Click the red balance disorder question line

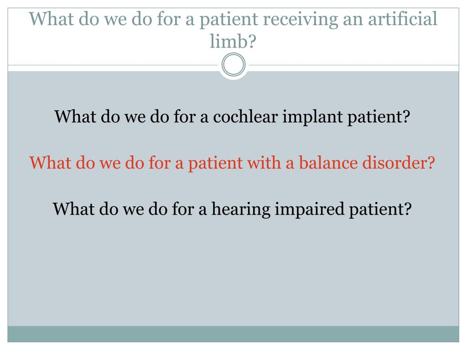tap(232, 164)
